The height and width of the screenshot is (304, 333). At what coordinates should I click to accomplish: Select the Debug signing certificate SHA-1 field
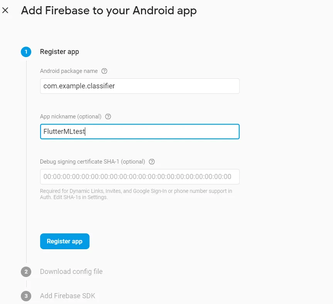(140, 177)
